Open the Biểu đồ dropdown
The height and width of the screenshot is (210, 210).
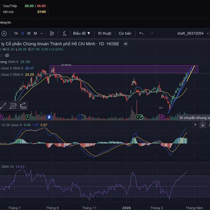[82, 34]
